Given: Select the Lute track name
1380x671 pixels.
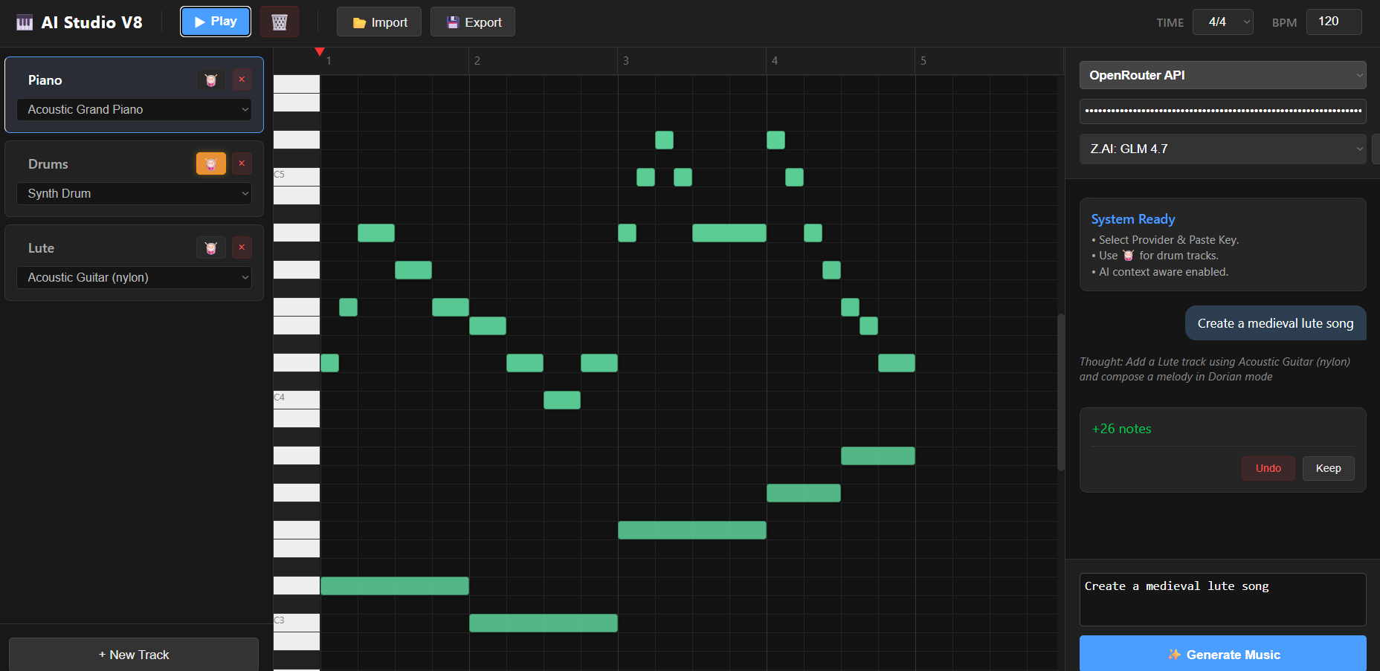Looking at the screenshot, I should tap(42, 248).
